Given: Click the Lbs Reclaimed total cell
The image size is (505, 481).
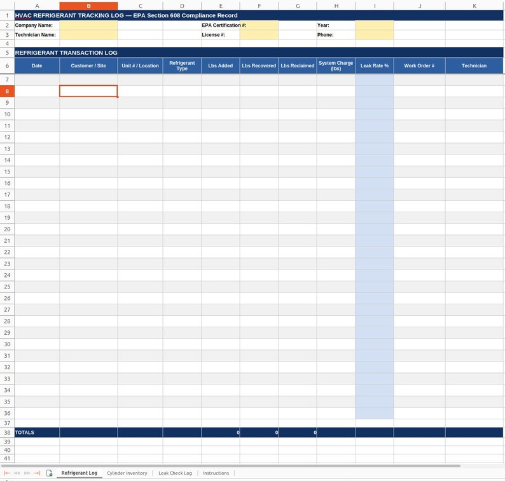Looking at the screenshot, I should (x=298, y=433).
